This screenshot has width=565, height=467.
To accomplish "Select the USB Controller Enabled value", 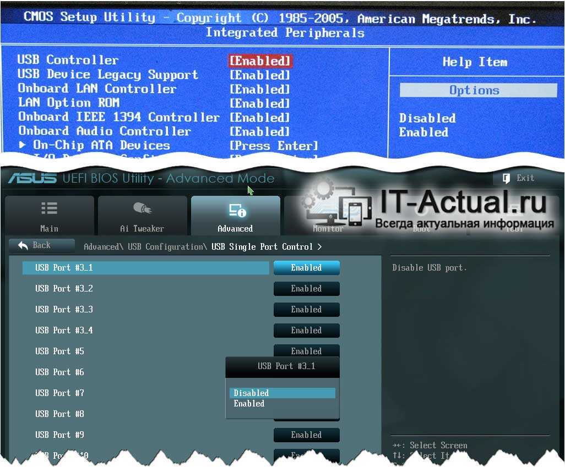I will [x=260, y=61].
